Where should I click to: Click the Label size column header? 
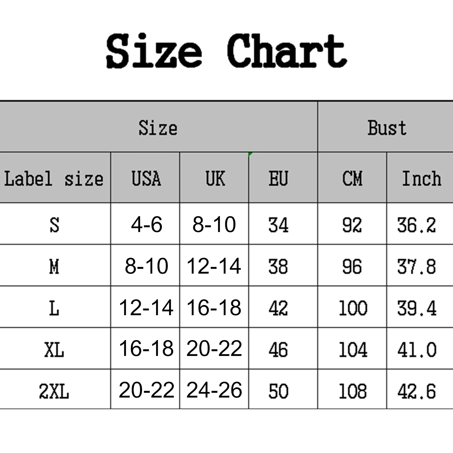[x=54, y=178]
